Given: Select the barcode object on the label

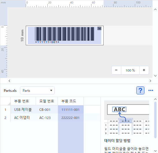Looking at the screenshot, I should [x=65, y=36].
